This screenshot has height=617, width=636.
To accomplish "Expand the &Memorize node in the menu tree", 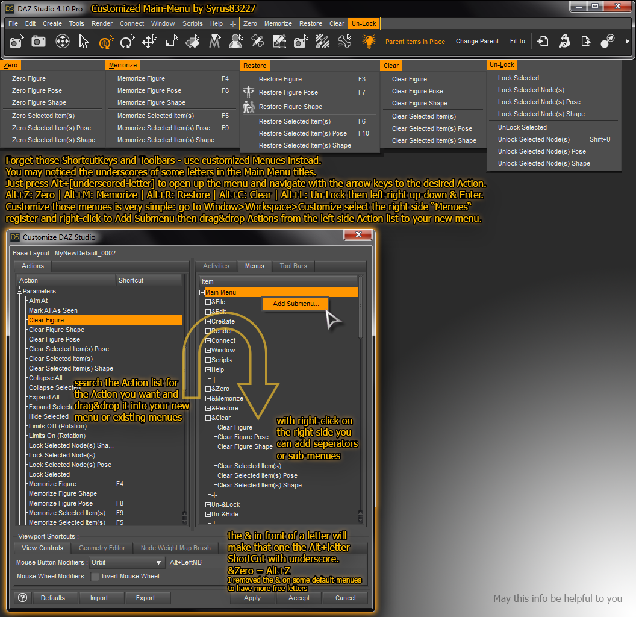I will tap(208, 399).
